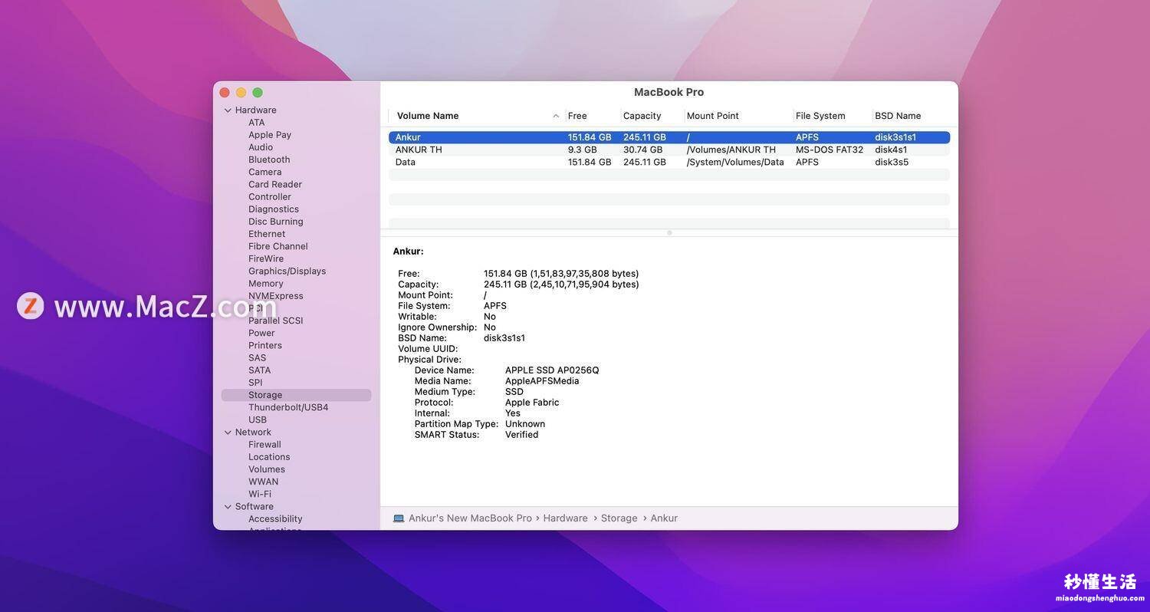
Task: Open the Camera hardware entry
Action: pyautogui.click(x=264, y=172)
